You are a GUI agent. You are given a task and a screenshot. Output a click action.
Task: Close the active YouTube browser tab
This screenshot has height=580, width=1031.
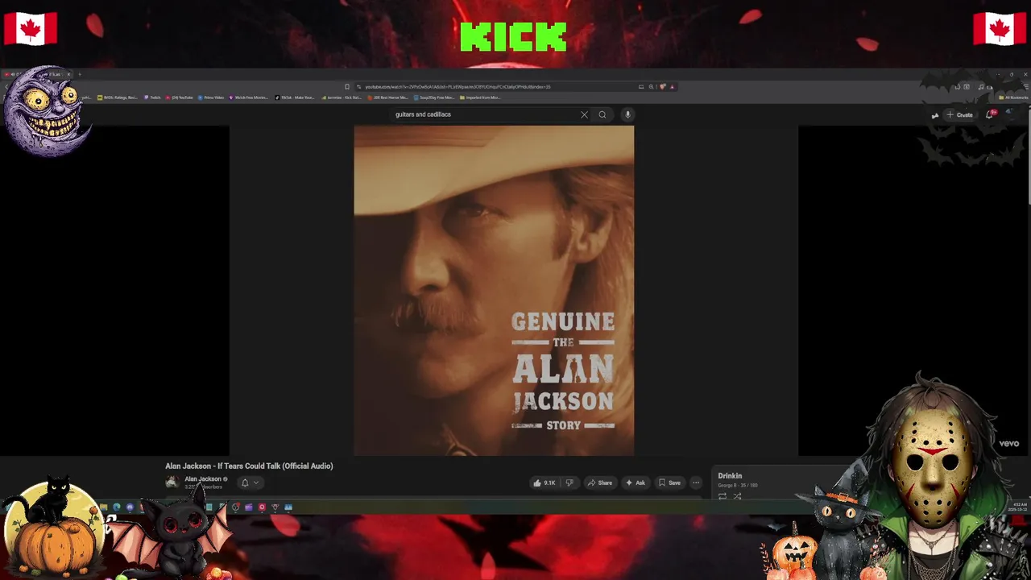[68, 74]
